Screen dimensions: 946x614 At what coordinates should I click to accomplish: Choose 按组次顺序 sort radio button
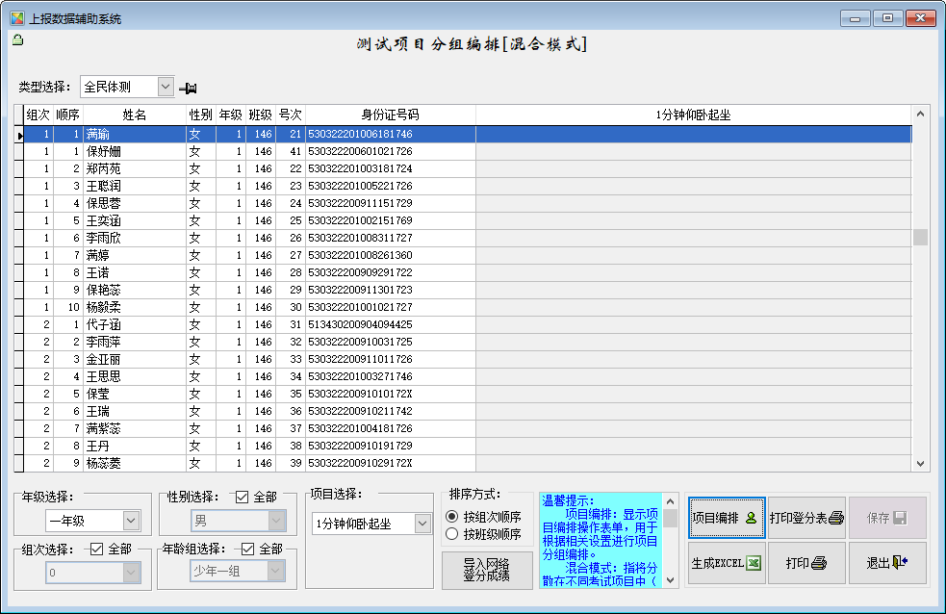[452, 517]
